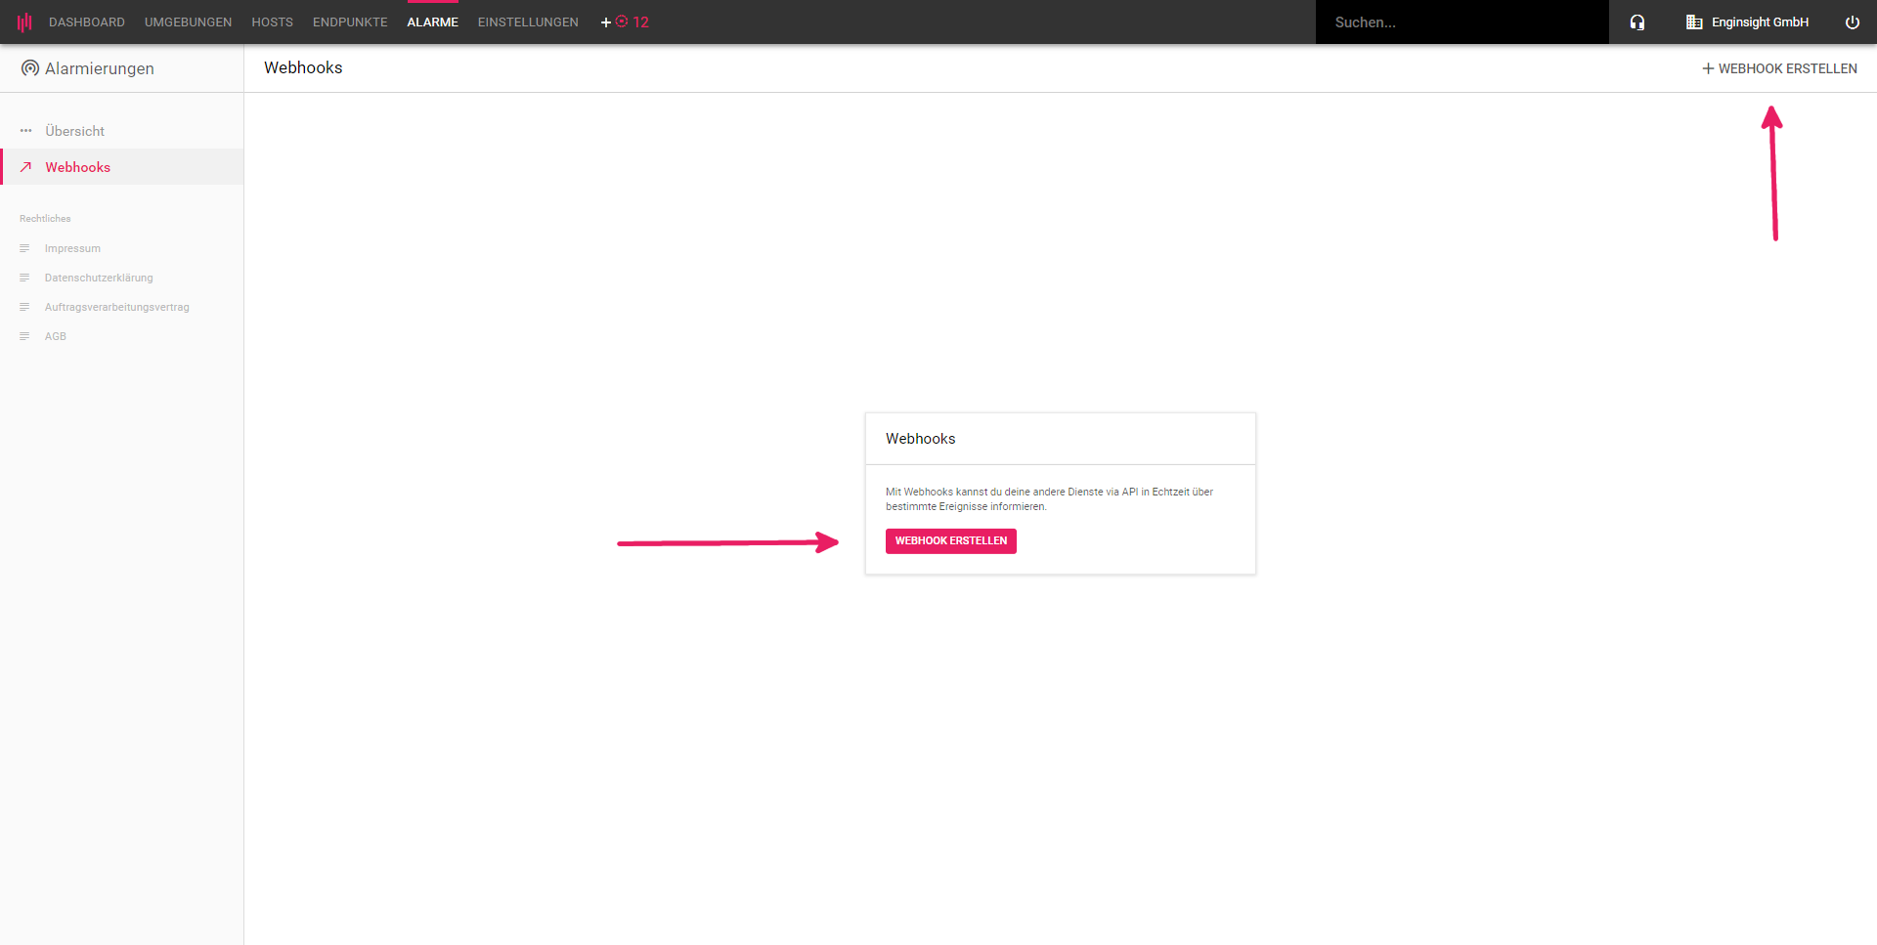The height and width of the screenshot is (945, 1877).
Task: Go to the Endpunkte tab
Action: coord(350,22)
